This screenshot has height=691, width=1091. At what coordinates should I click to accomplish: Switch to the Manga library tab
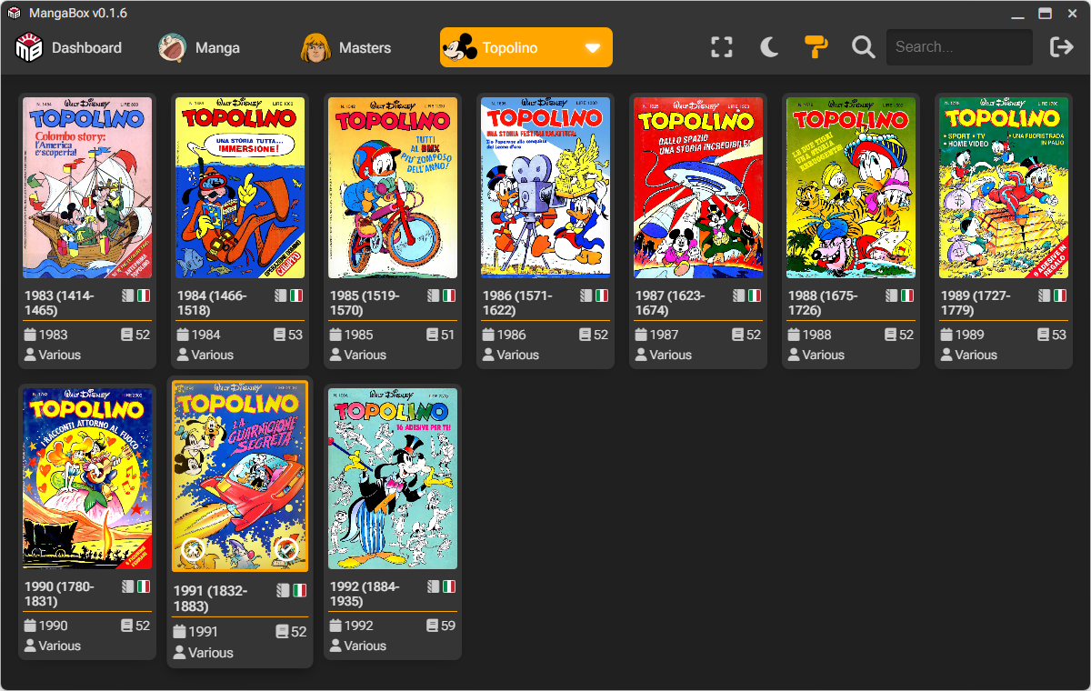199,48
